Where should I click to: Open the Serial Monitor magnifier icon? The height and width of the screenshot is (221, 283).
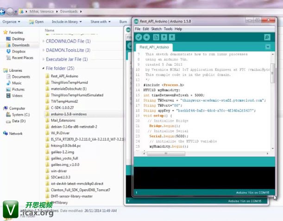pyautogui.click(x=267, y=37)
